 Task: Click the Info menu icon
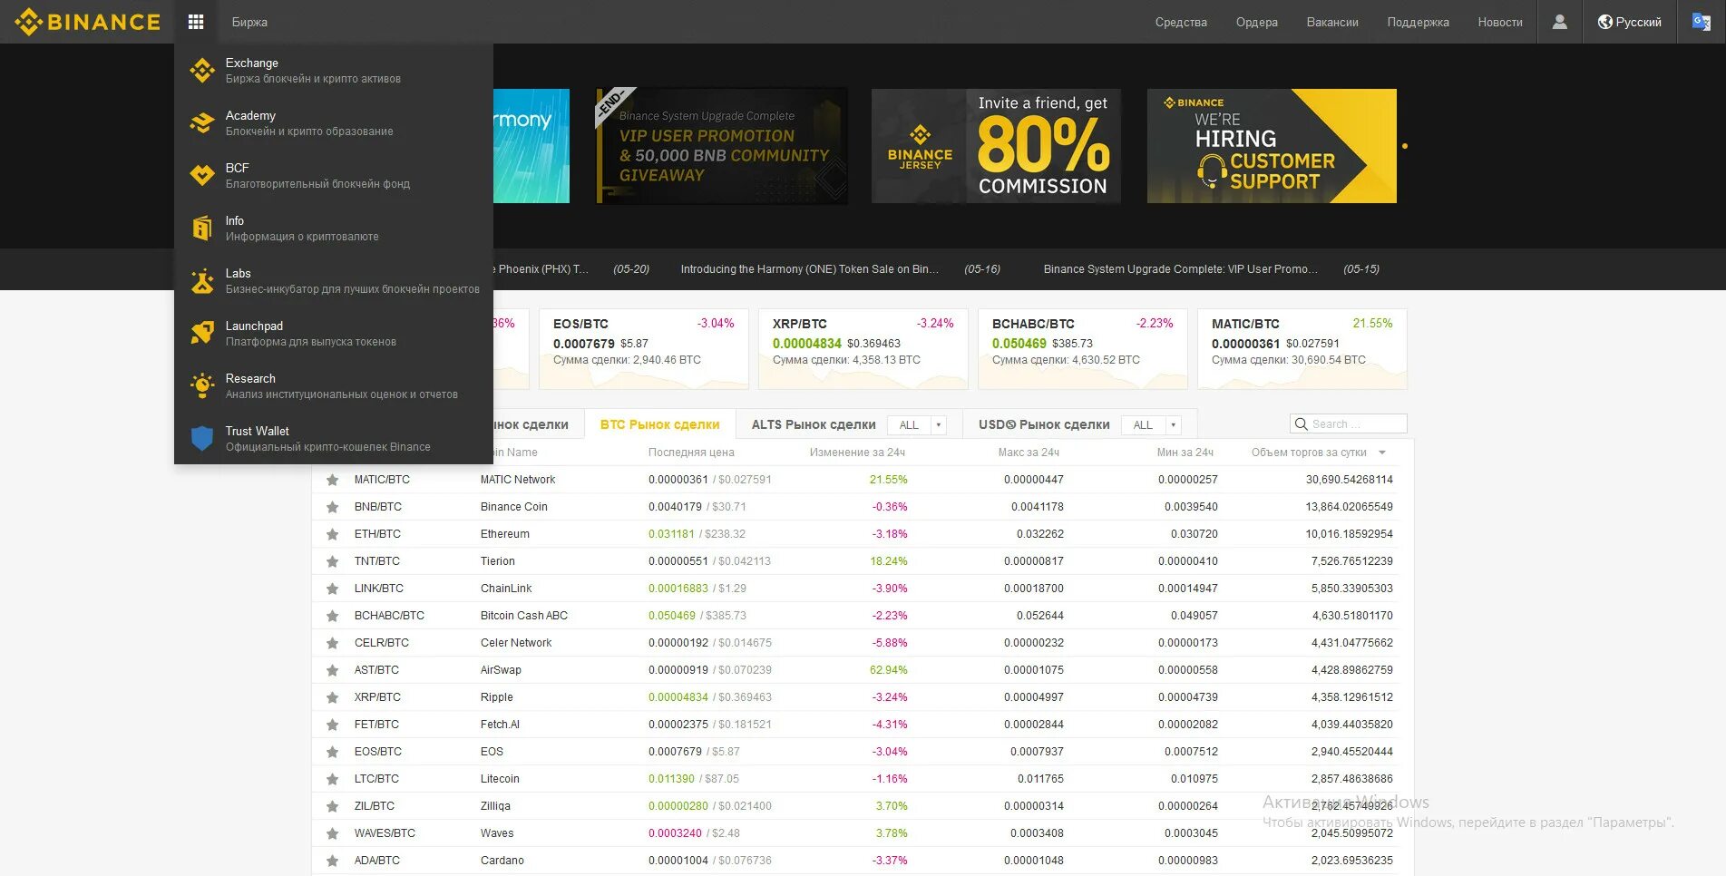202,229
